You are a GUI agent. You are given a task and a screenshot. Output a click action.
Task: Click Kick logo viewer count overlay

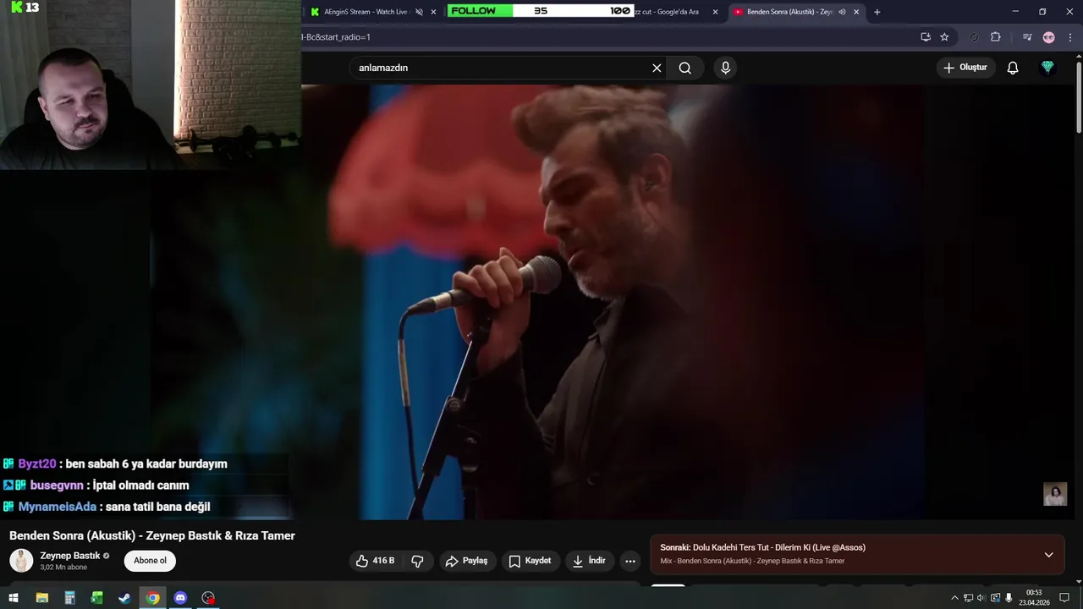pyautogui.click(x=25, y=8)
